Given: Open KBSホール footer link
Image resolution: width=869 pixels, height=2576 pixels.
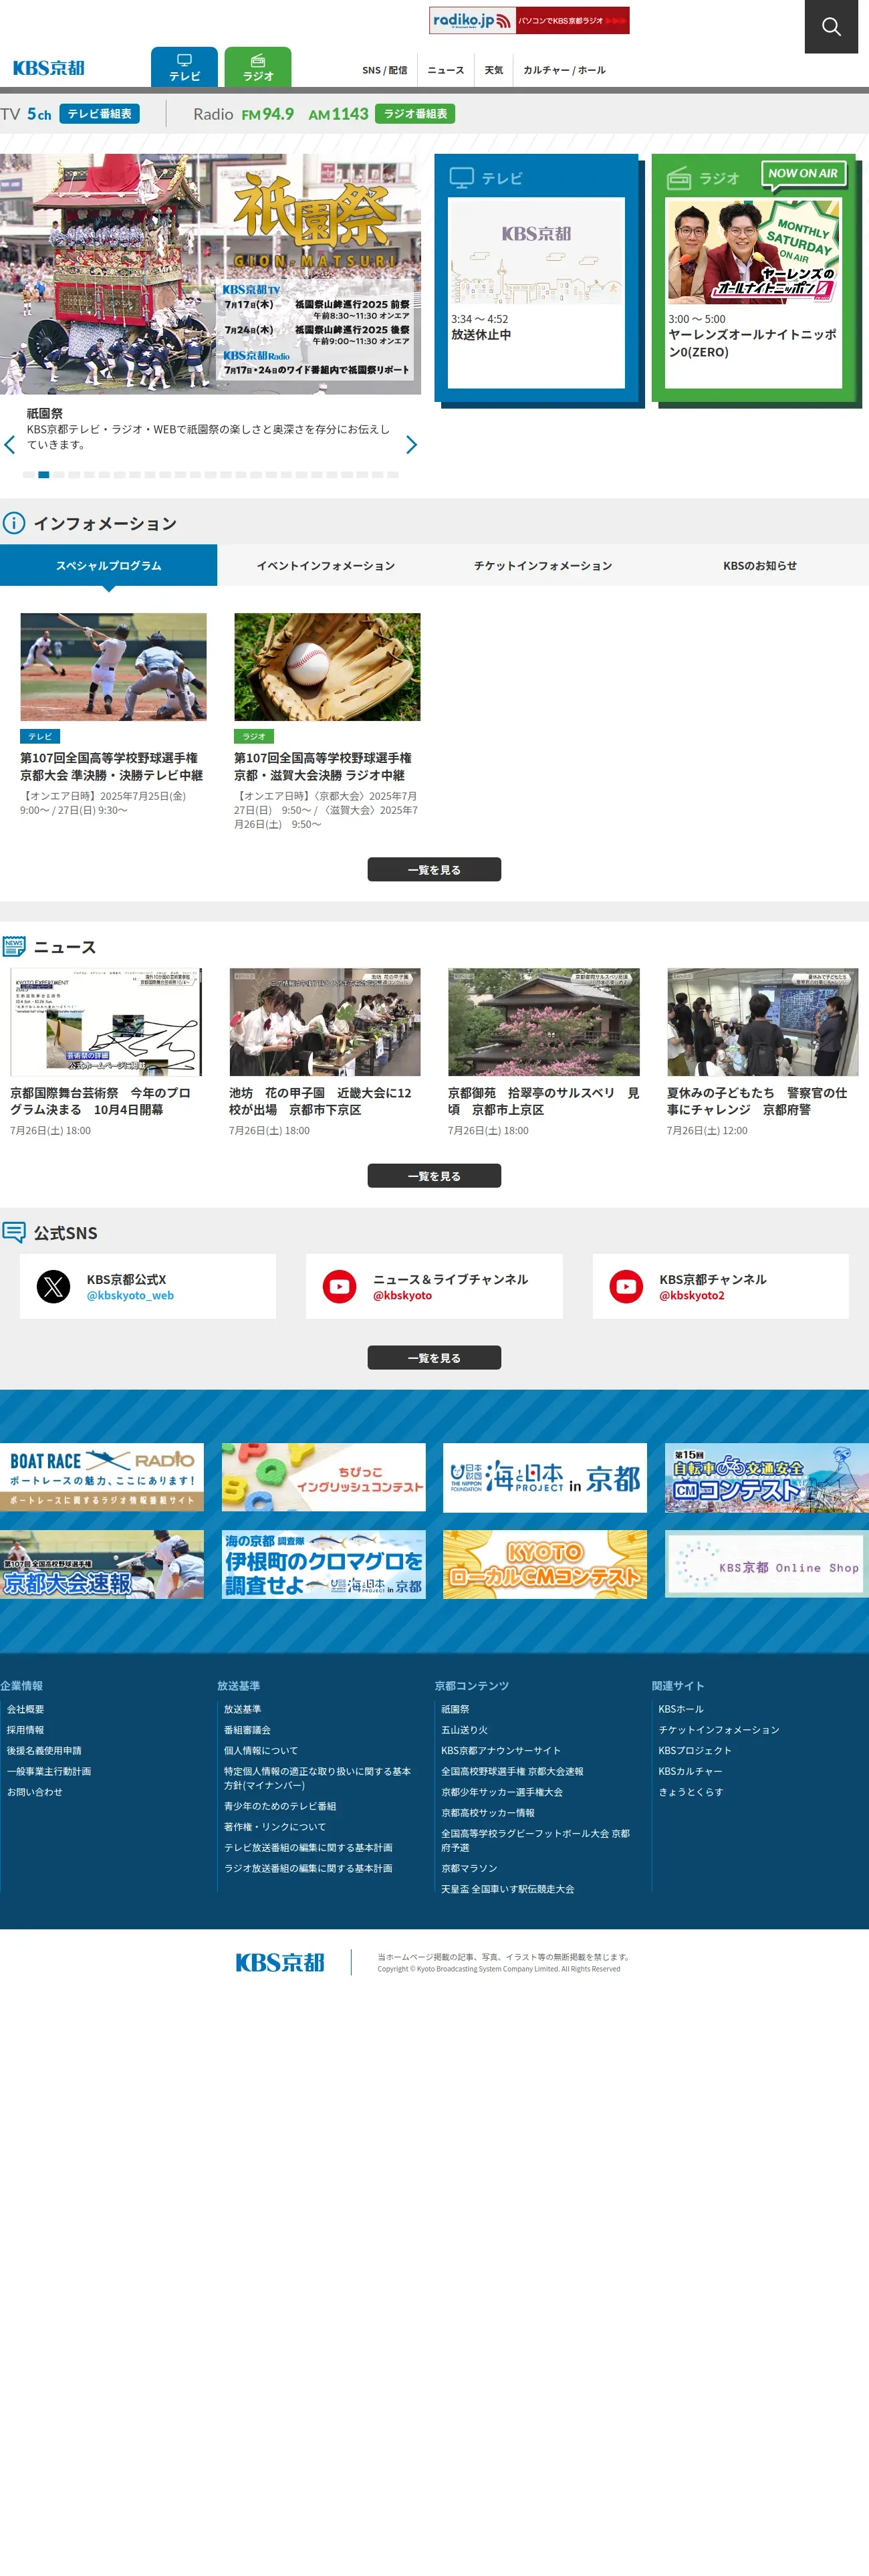Looking at the screenshot, I should (681, 1709).
